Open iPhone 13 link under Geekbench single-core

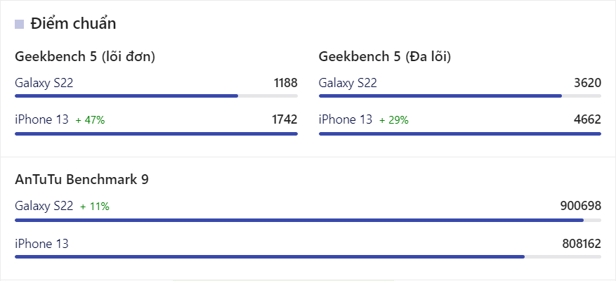point(41,119)
